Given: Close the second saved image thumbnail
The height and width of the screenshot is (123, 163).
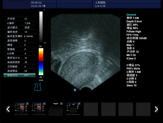Looking at the screenshot, I should (x=45, y=104).
